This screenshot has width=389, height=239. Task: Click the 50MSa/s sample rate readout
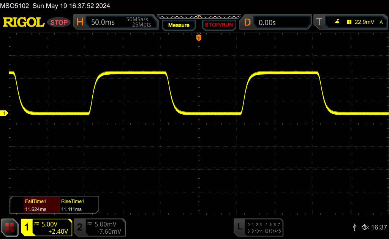pos(137,19)
